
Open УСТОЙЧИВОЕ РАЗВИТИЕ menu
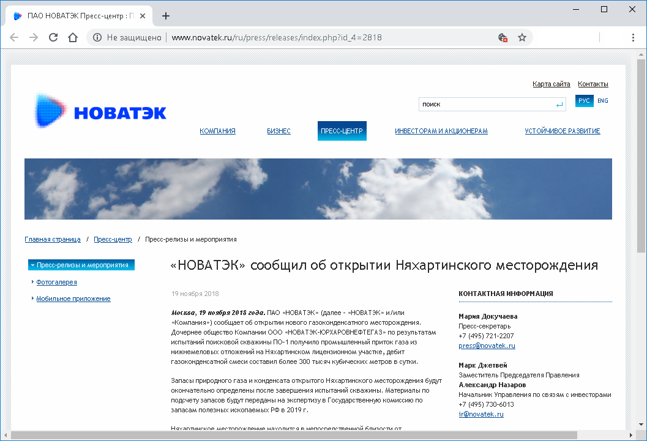(563, 131)
